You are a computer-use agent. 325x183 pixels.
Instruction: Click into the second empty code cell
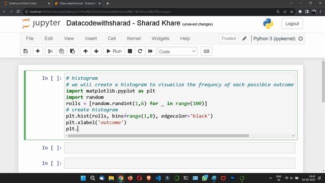click(x=180, y=163)
